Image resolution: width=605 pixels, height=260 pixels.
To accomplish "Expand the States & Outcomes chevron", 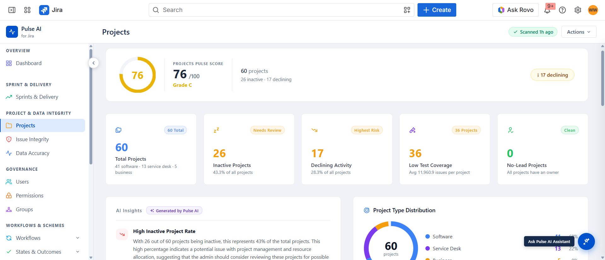I will point(78,252).
